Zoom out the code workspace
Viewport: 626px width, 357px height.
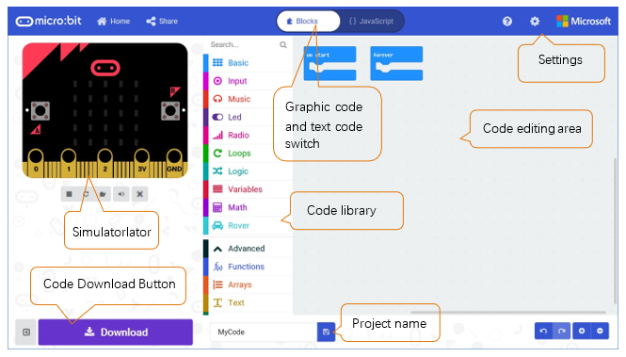(x=600, y=331)
